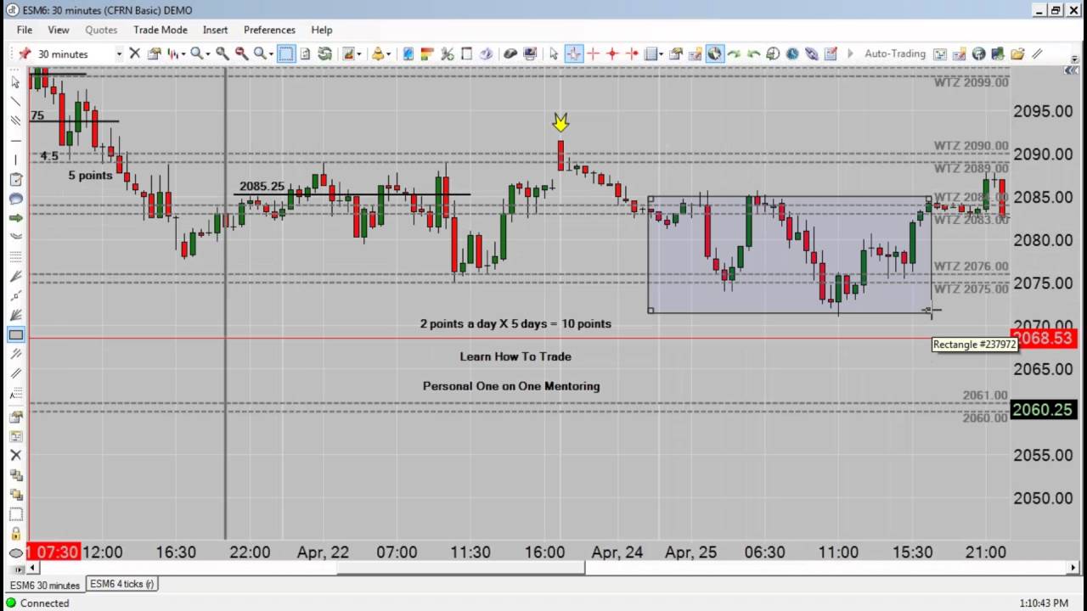The image size is (1087, 611).
Task: Select the pointer tool in left toolbar
Action: tap(15, 82)
